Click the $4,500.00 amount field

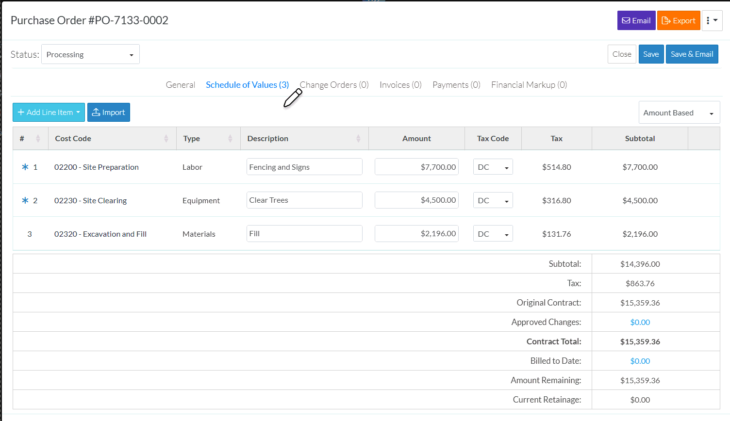tap(416, 200)
